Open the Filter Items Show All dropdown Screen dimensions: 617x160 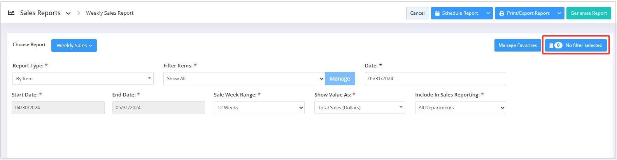tap(244, 79)
